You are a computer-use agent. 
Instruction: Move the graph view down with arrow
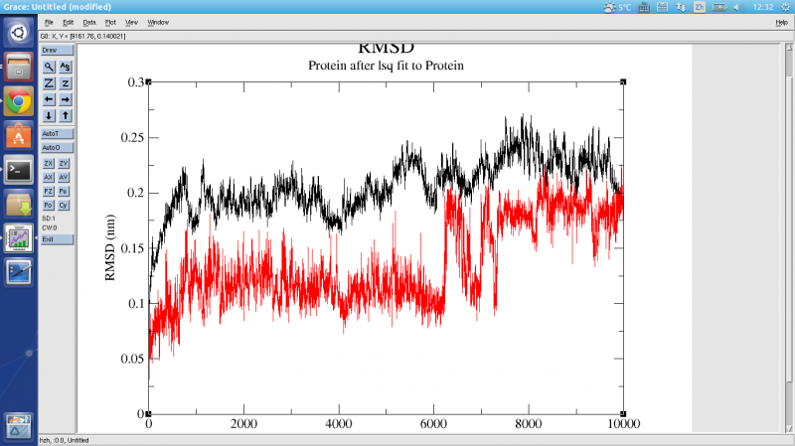49,115
